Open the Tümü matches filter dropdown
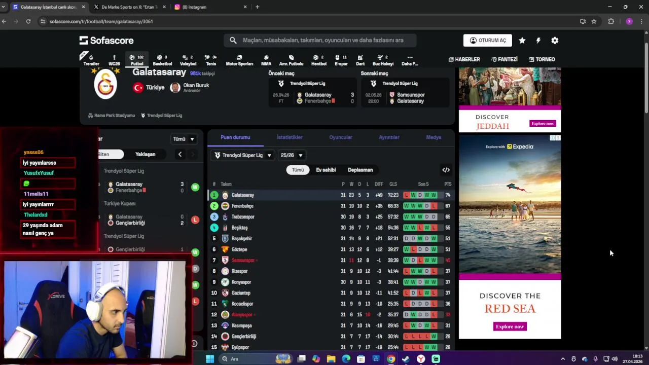The height and width of the screenshot is (365, 649). (184, 139)
